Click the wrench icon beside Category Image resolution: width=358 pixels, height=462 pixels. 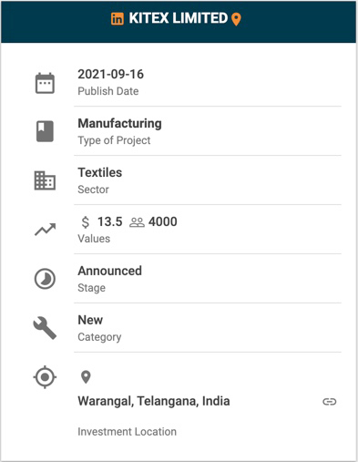click(x=45, y=328)
